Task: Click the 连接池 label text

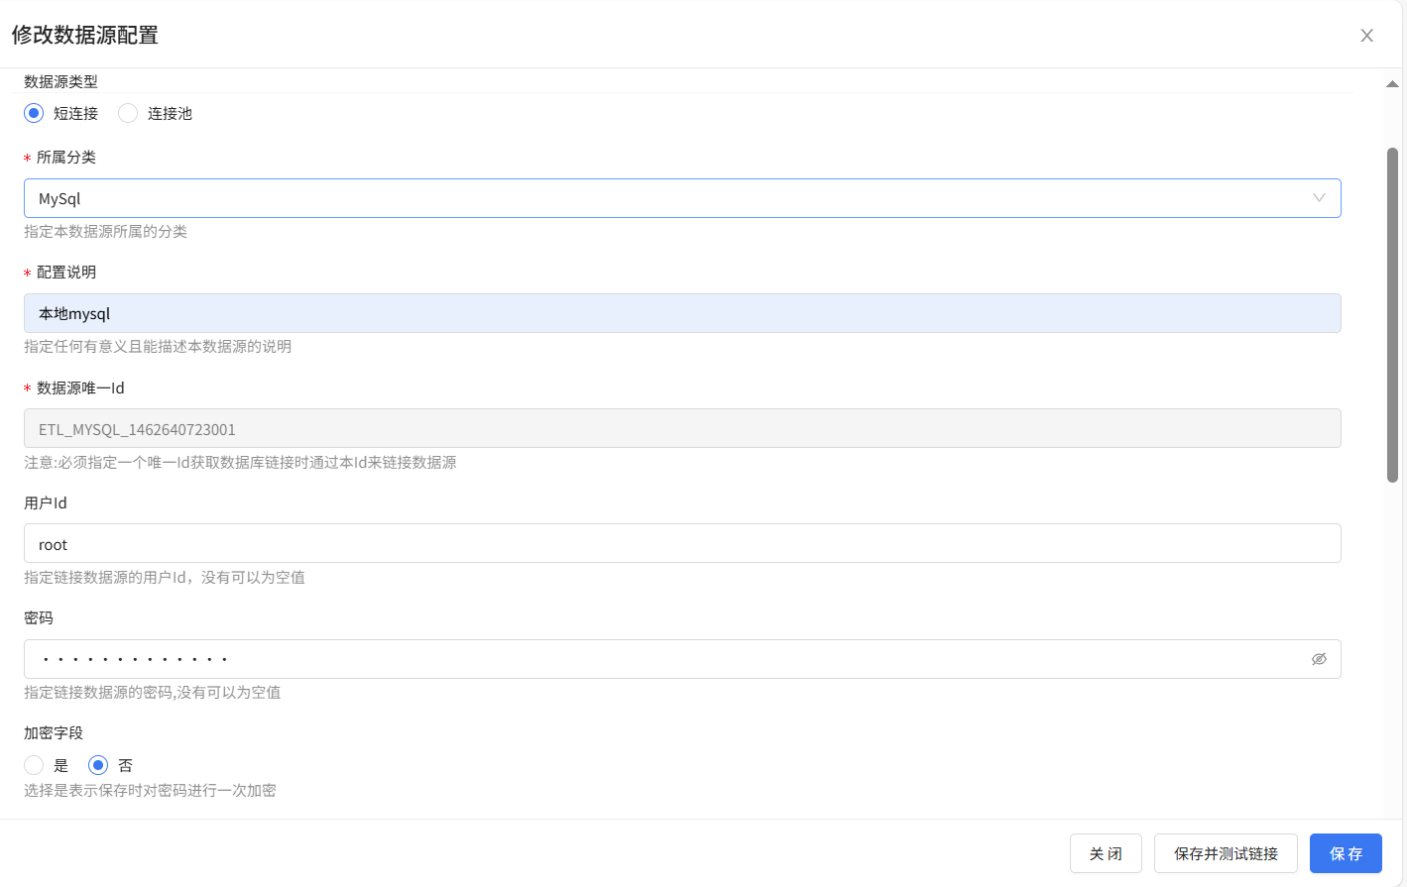Action: click(x=170, y=113)
